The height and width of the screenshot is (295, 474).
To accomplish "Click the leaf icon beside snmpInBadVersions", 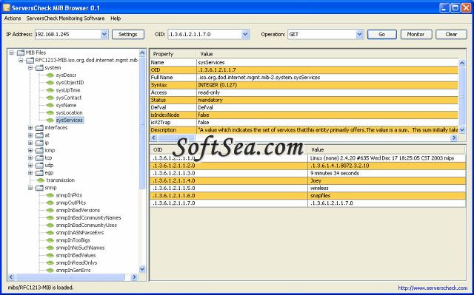I will coord(50,210).
